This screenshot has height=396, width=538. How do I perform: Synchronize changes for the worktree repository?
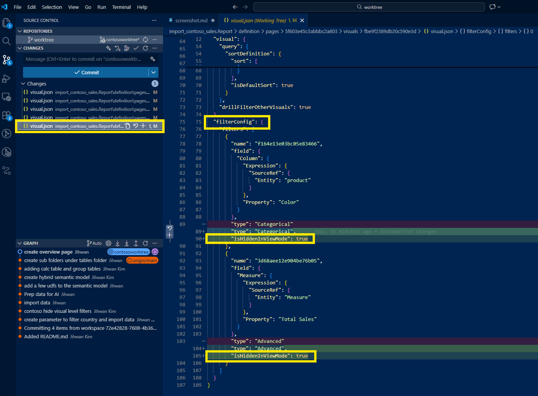click(x=145, y=40)
